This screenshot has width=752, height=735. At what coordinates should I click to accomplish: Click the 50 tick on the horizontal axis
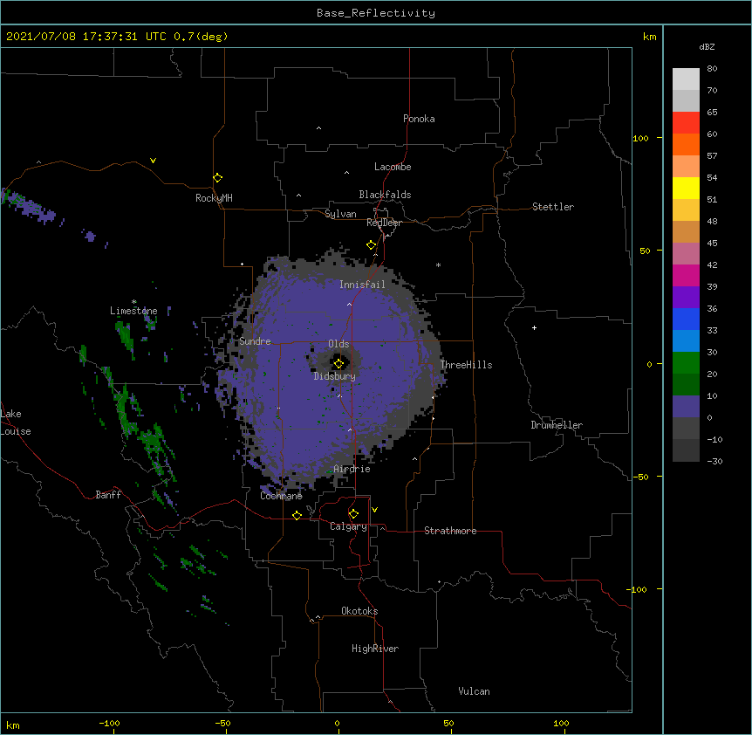coord(448,723)
